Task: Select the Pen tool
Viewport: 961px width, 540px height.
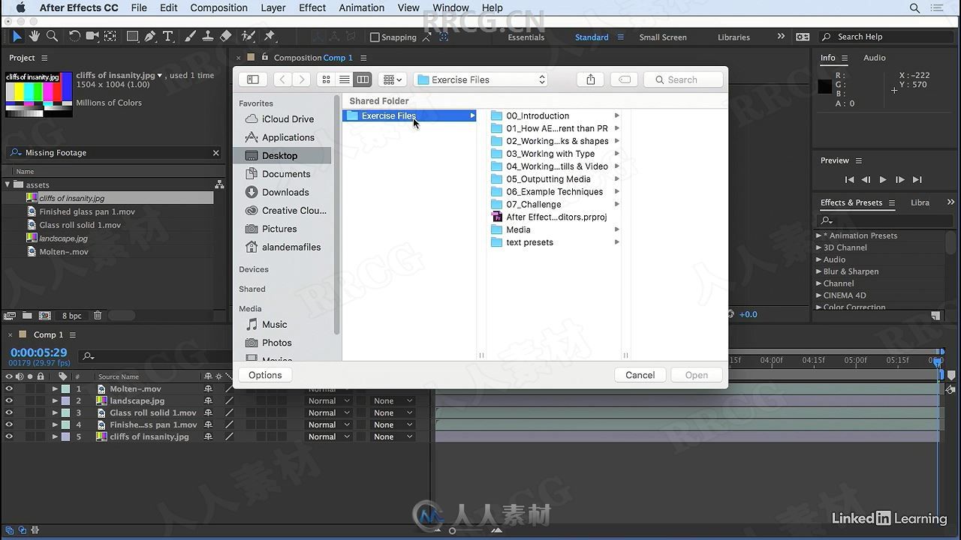Action: [150, 36]
